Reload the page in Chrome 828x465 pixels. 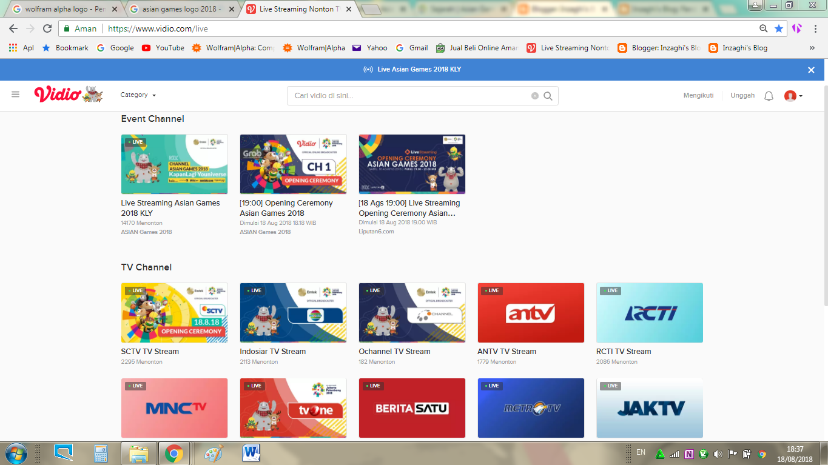click(47, 28)
